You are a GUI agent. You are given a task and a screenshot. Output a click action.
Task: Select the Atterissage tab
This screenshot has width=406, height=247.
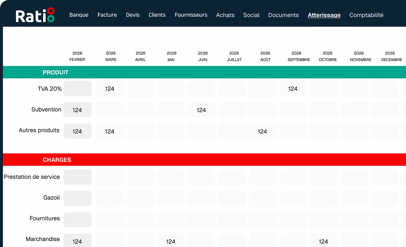pos(324,15)
